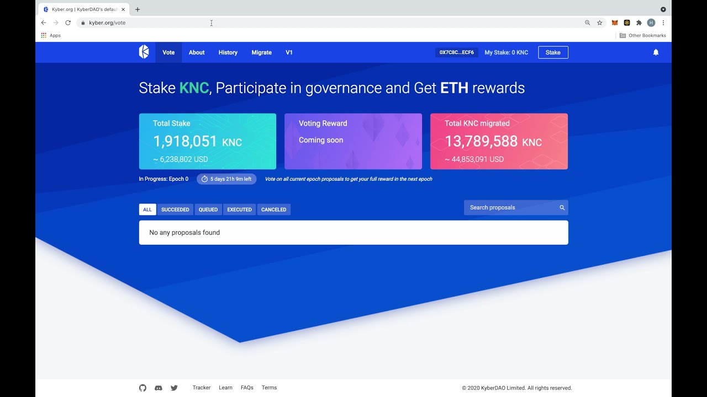Click '~ 6,238,802 USD' value

click(181, 159)
